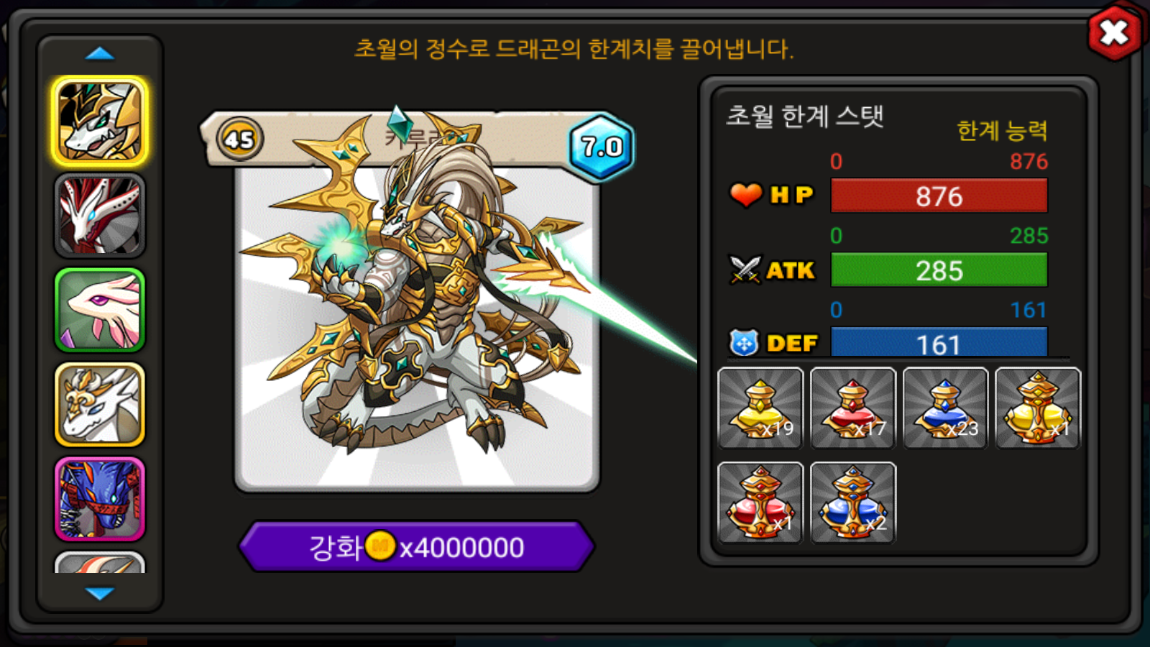Click the red HP bar showing 876
Image resolution: width=1150 pixels, height=647 pixels.
[x=939, y=196]
